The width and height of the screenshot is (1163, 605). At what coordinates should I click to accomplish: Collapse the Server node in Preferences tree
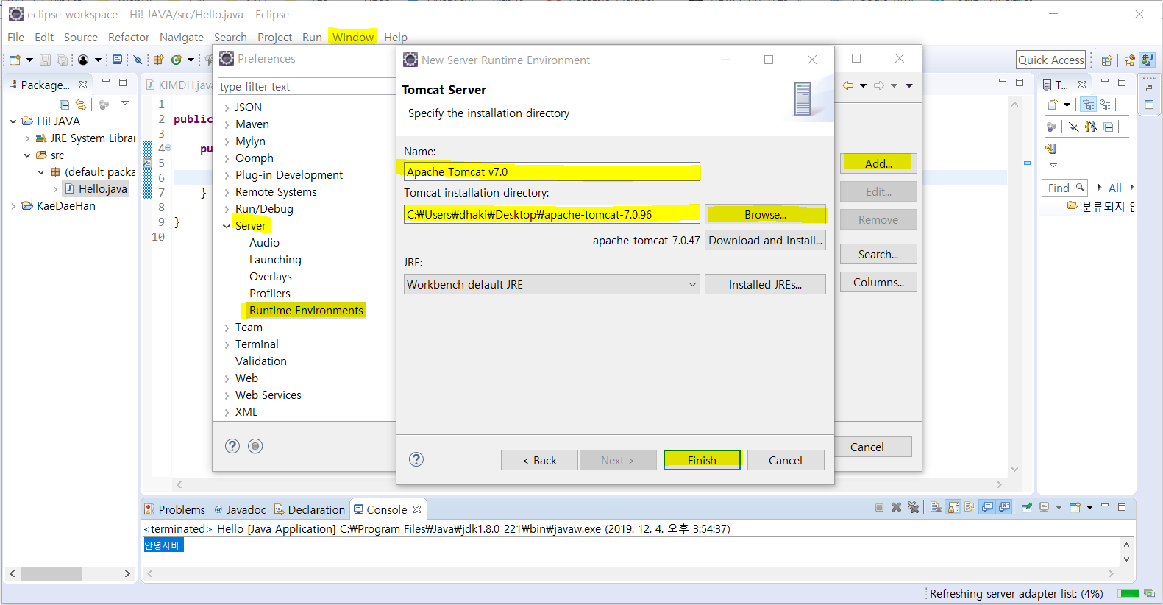227,226
